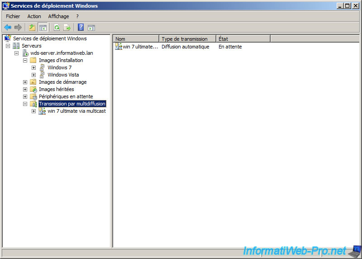This screenshot has width=362, height=259.
Task: Click the multicast icon in tree pane
Action: tap(42, 111)
